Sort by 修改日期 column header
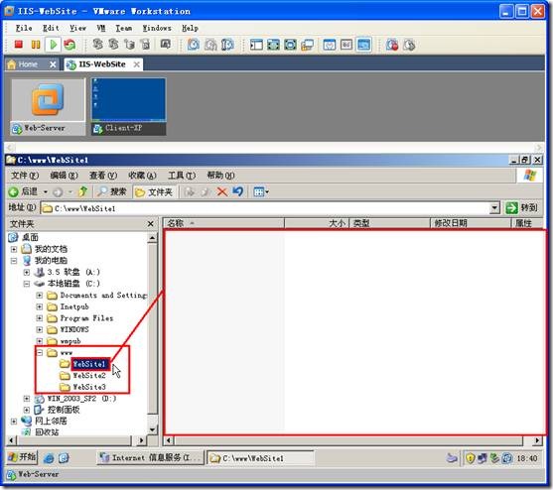Screen dimensions: 553x490 [x=471, y=223]
